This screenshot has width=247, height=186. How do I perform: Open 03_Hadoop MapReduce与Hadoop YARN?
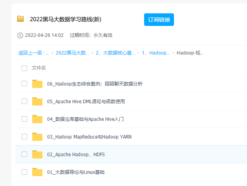point(89,137)
